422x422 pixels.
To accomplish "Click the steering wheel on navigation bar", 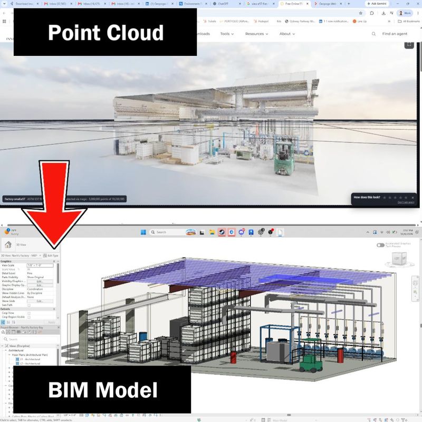I will (x=416, y=283).
